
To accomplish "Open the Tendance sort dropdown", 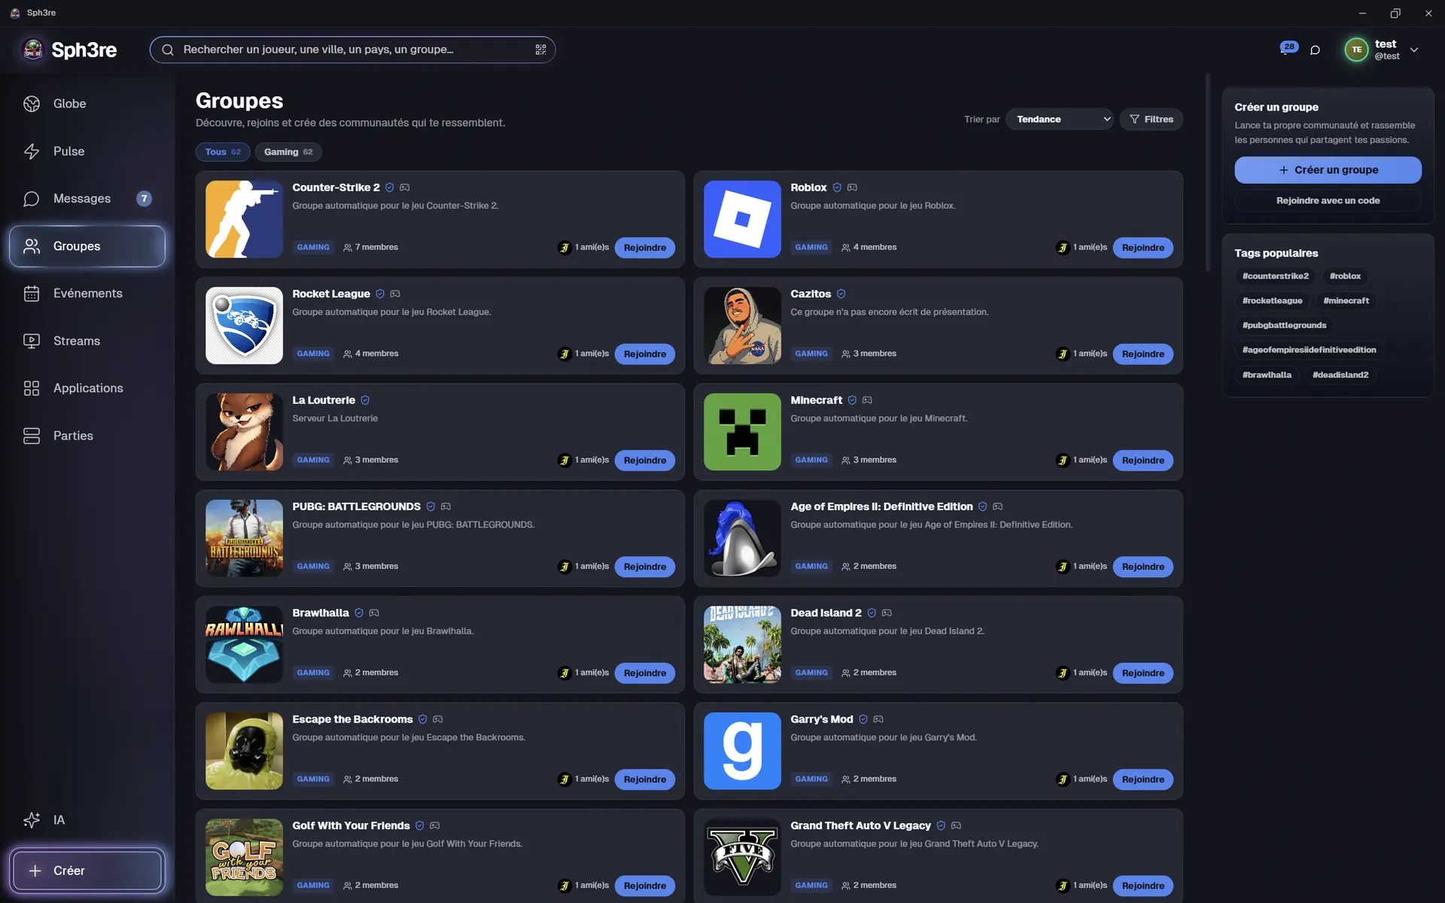I will 1060,119.
